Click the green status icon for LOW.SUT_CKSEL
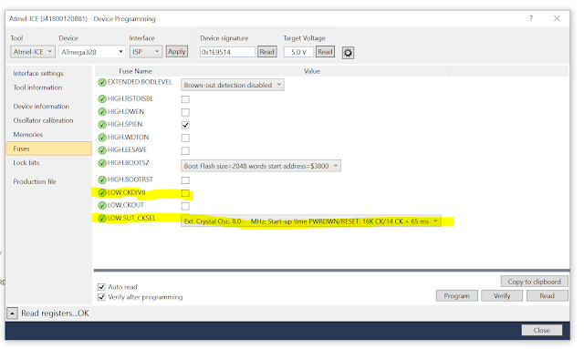This screenshot has width=584, height=349. pyautogui.click(x=102, y=218)
